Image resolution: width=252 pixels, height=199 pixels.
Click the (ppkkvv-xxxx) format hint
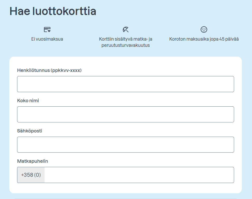coord(66,70)
